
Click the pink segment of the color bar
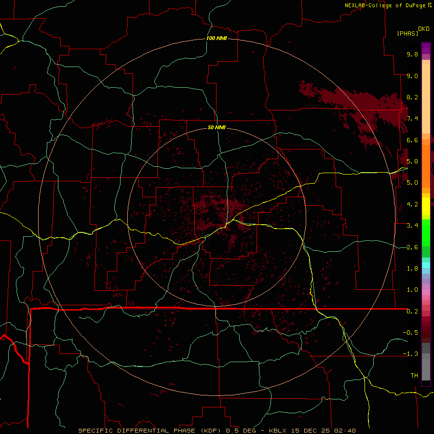tap(426, 292)
